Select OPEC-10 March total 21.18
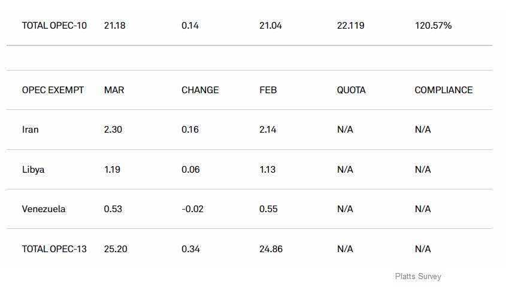This screenshot has width=506, height=294. point(114,26)
